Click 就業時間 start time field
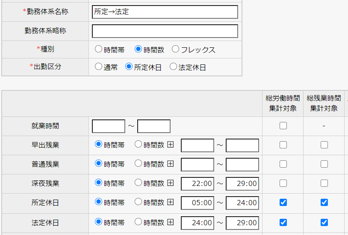Screen dimensions: 348x235 tap(109, 126)
